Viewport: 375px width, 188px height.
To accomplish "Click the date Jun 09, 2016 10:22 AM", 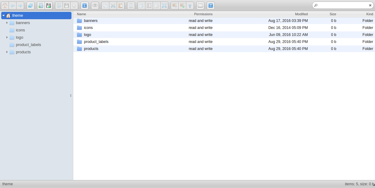I will [x=288, y=35].
